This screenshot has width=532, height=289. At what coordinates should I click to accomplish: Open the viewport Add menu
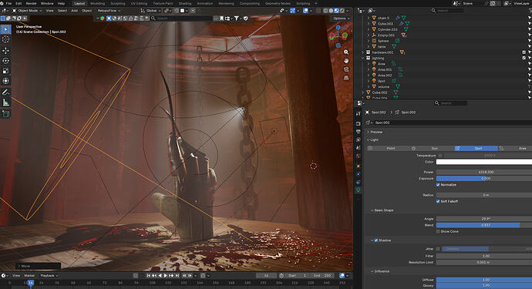[x=74, y=11]
